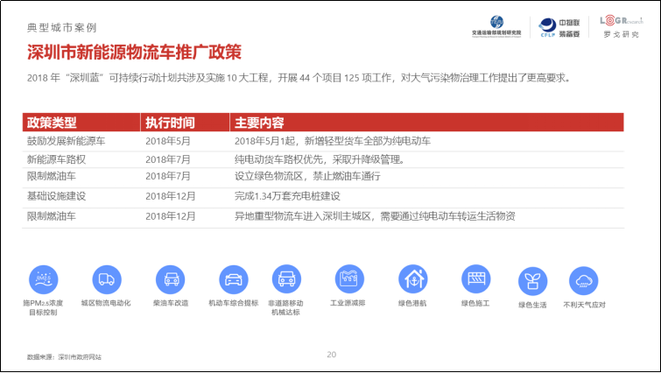Click the slide page number 20
Screen dimensions: 661x373
pos(331,354)
